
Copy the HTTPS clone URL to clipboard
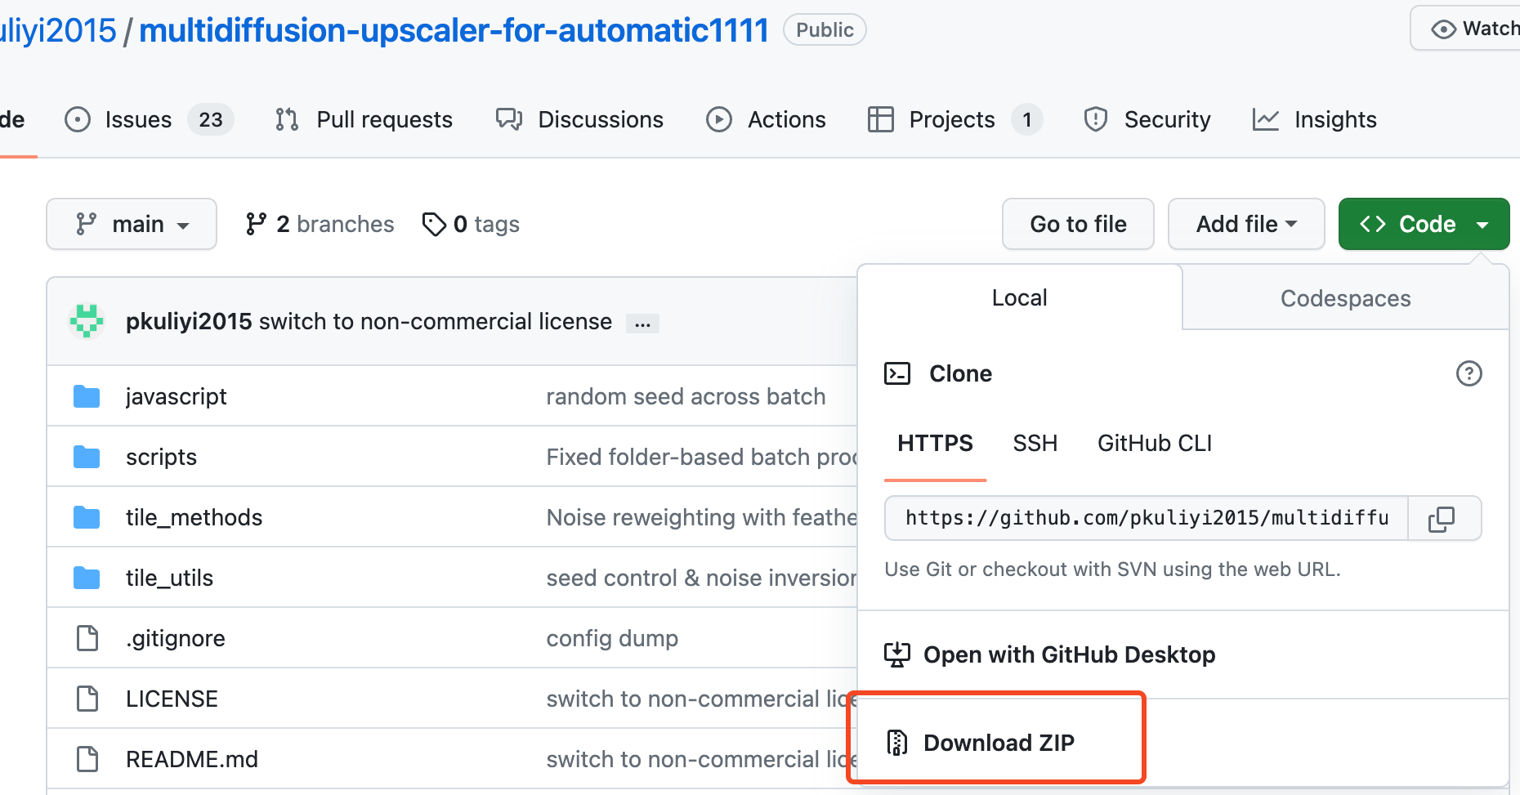pyautogui.click(x=1442, y=519)
